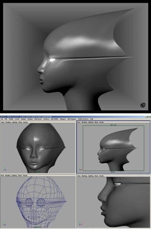Click the Maya application icon in title bar
The height and width of the screenshot is (229, 151).
[x=1, y=117]
